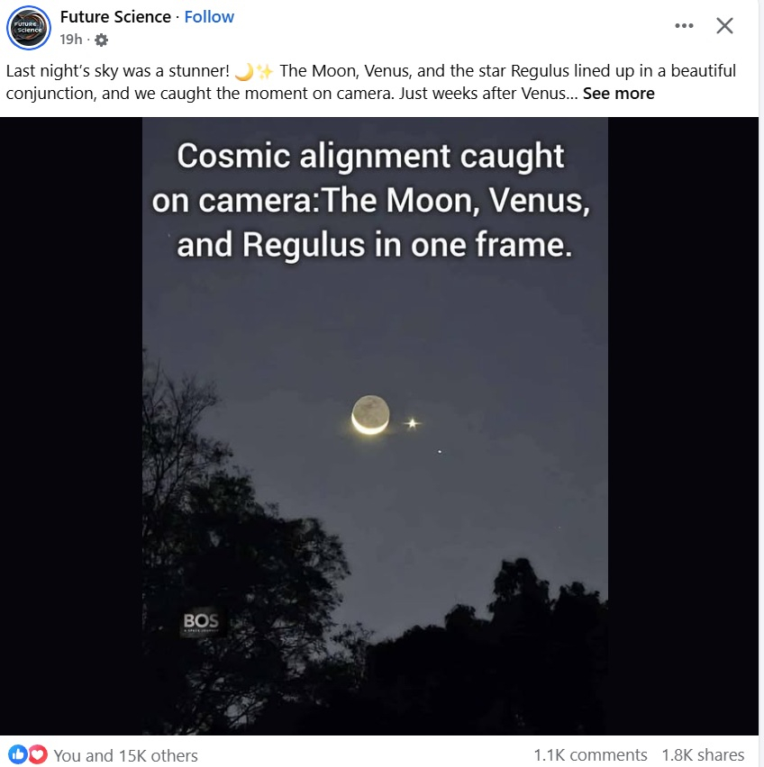
Task: Open the 1.1K comments
Action: (x=590, y=754)
